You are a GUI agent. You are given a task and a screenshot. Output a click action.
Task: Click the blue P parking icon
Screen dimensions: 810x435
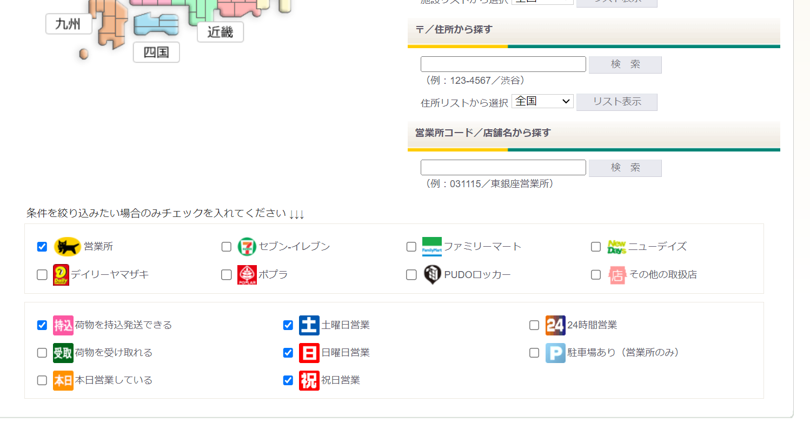[555, 353]
